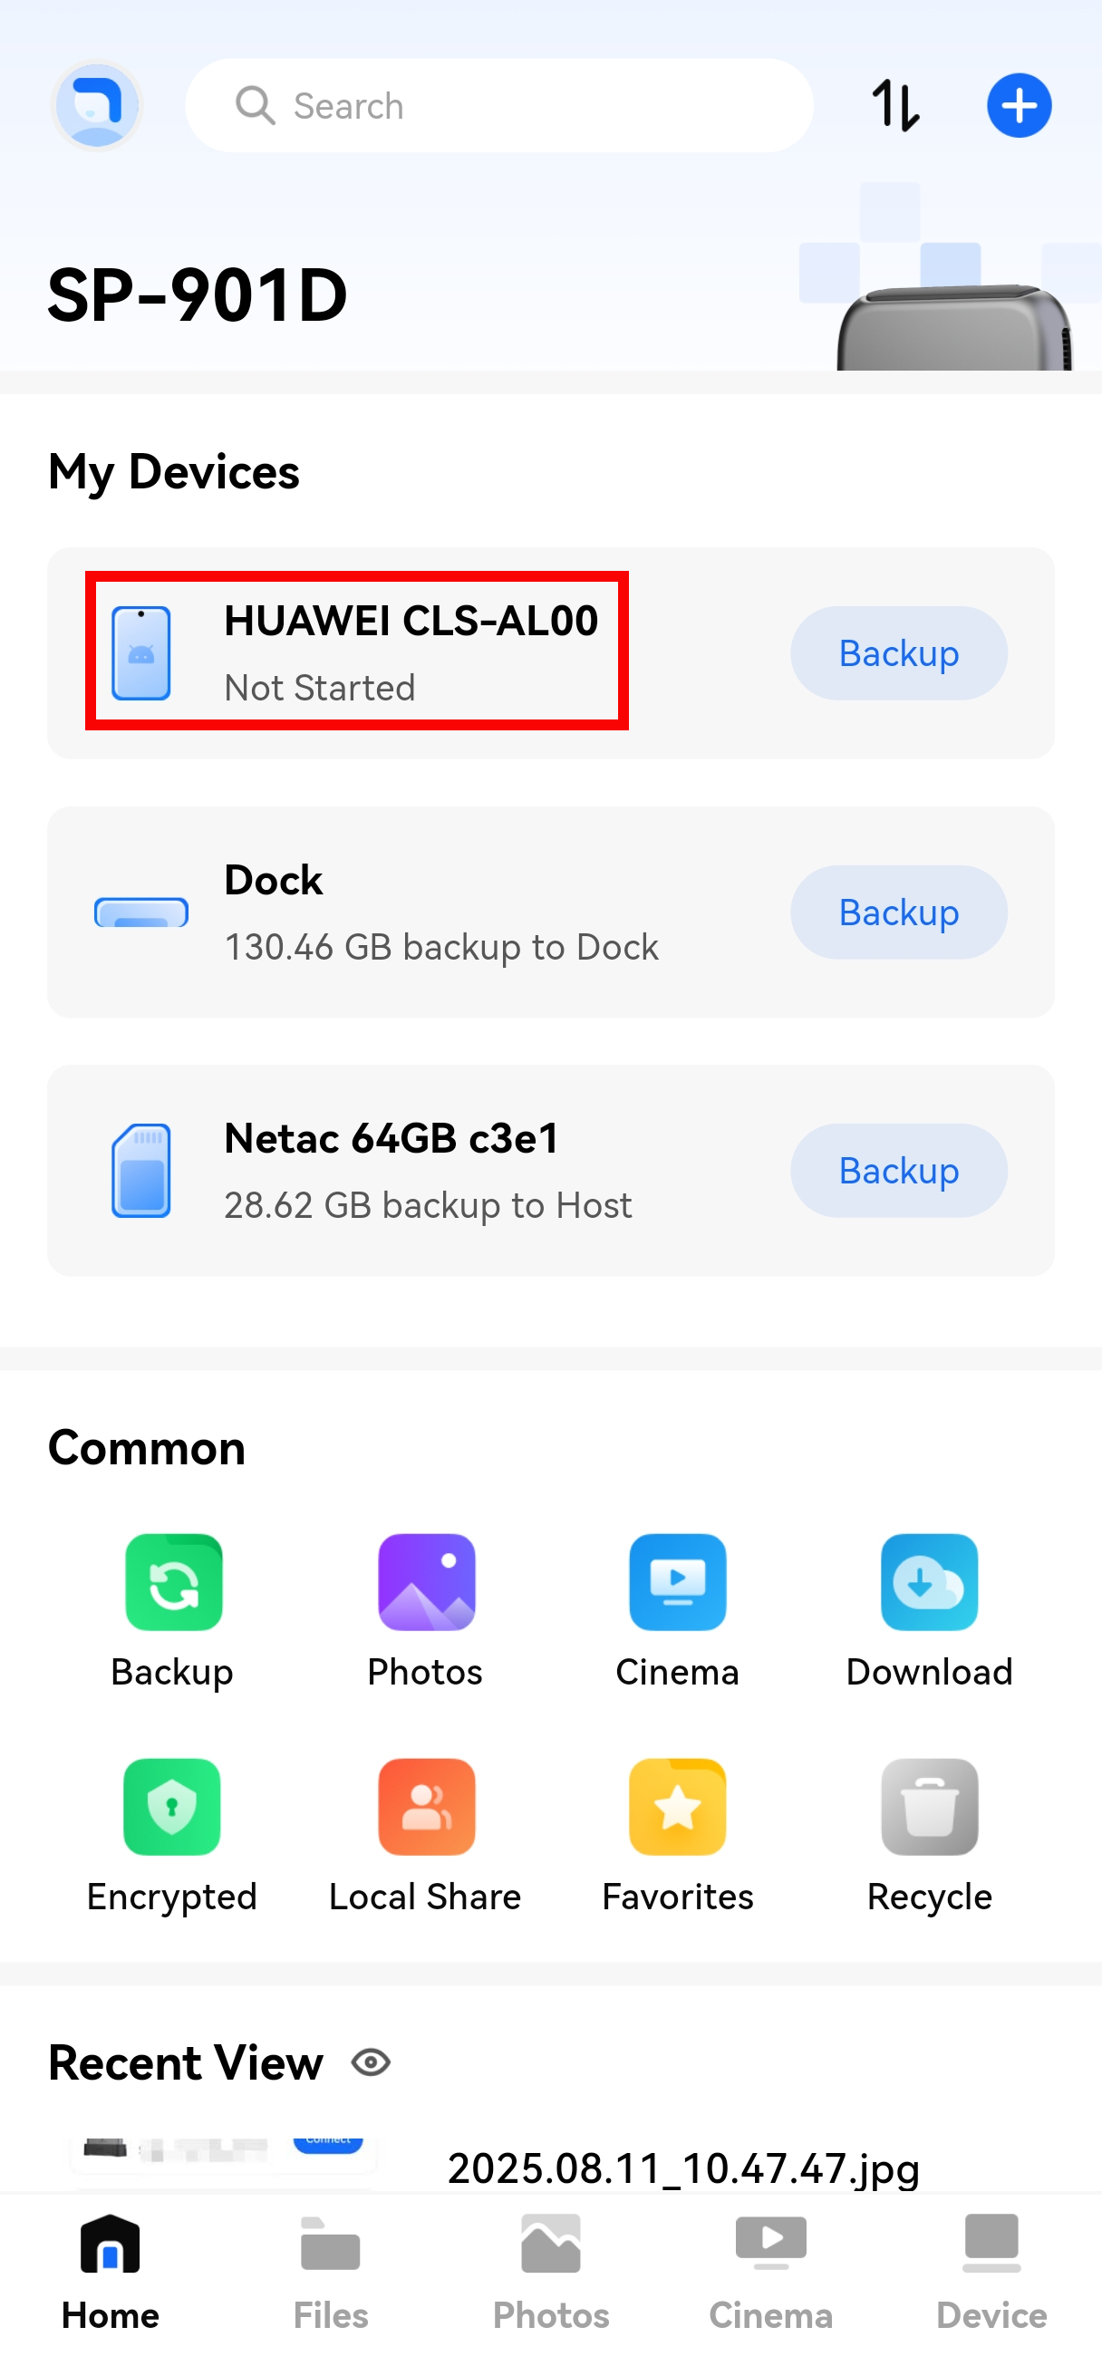Image resolution: width=1102 pixels, height=2356 pixels.
Task: Open the Download cloud icon
Action: click(929, 1583)
